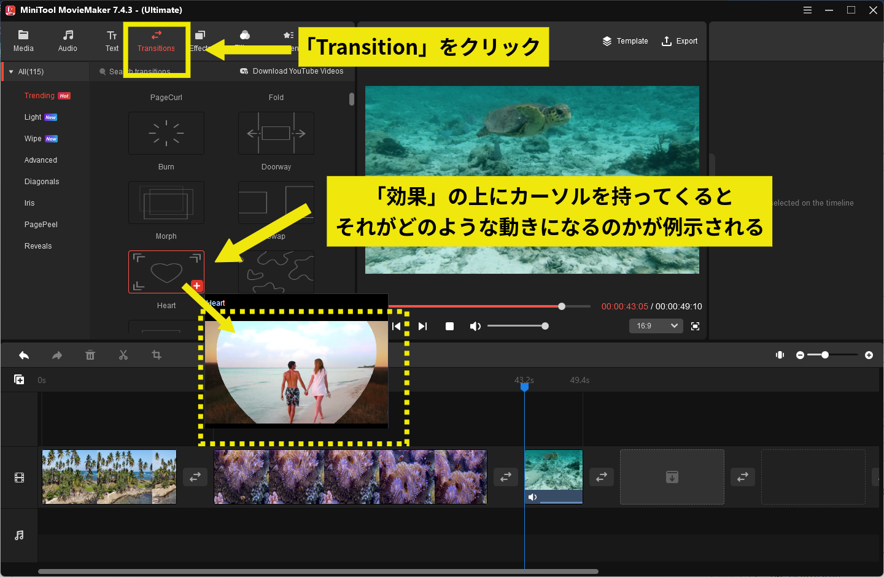Select the purple coral clip
Screen dimensions: 884x577
point(351,477)
